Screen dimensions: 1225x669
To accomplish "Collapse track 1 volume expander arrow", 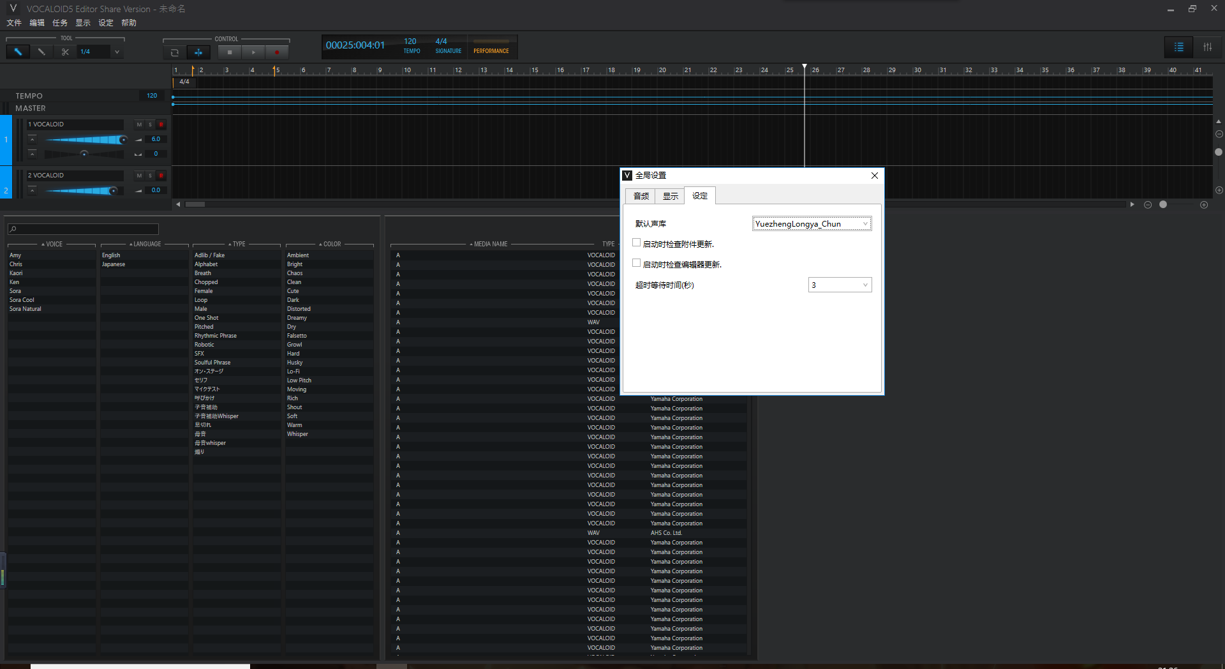I will pos(32,139).
